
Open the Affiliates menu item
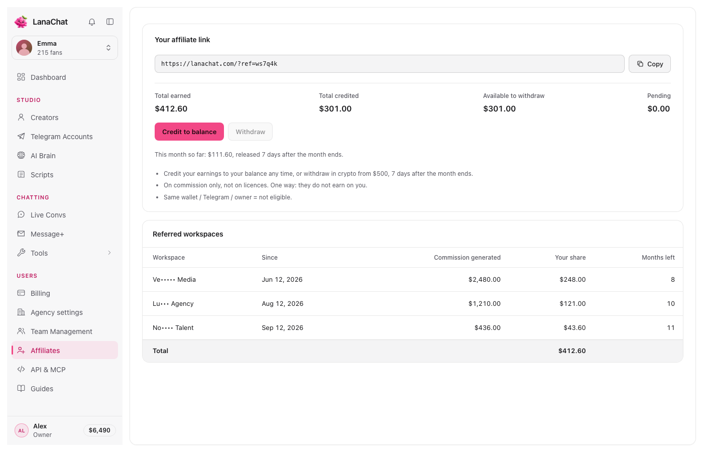[x=65, y=350]
